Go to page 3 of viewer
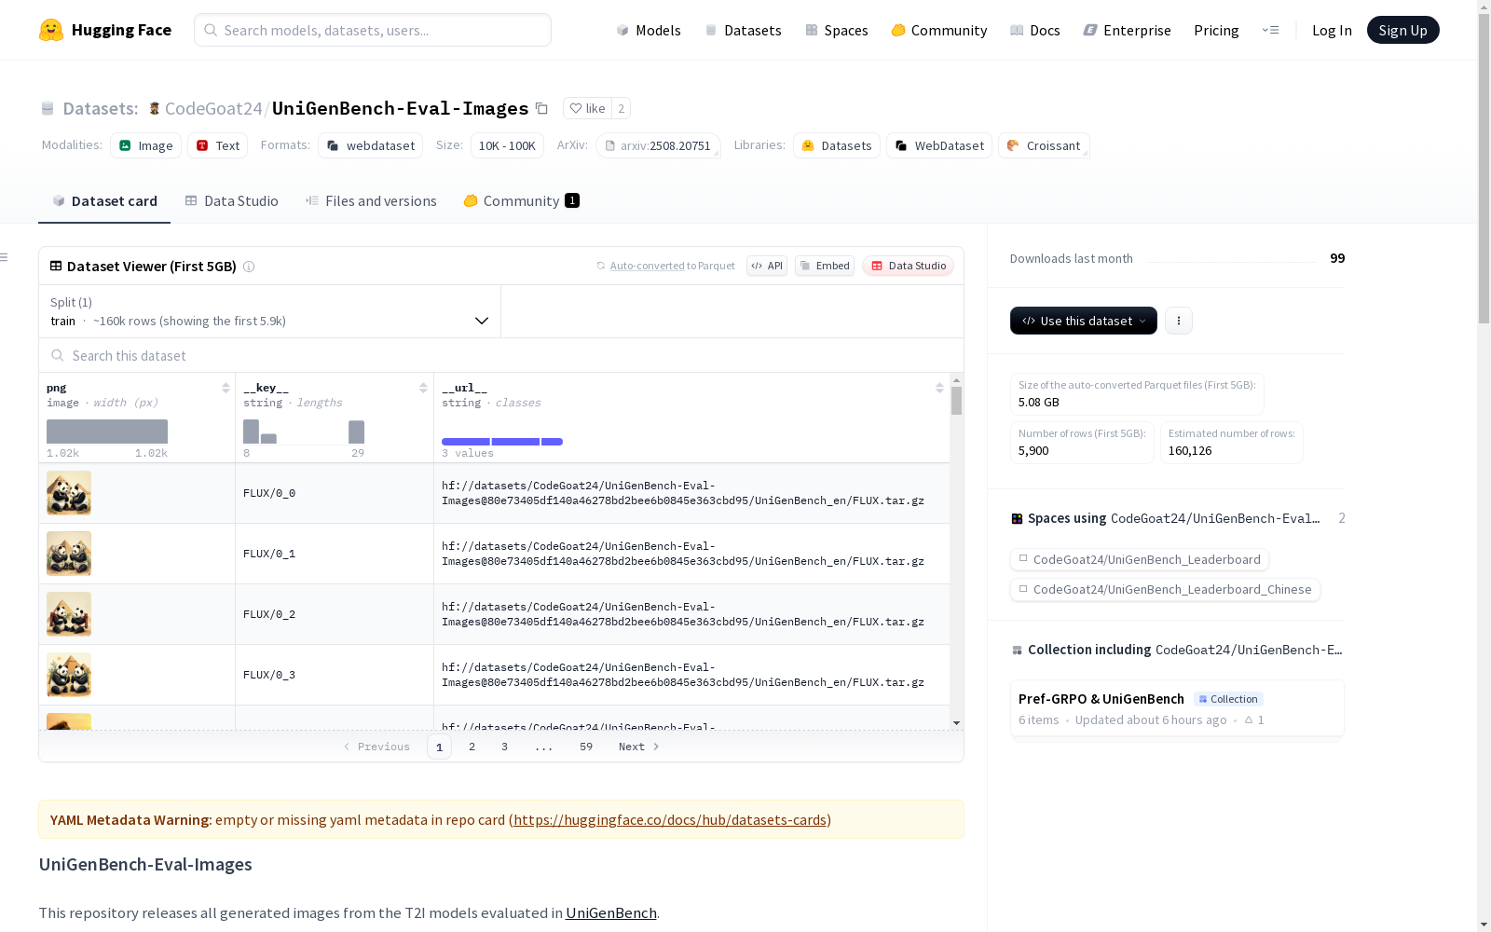The width and height of the screenshot is (1491, 932). (x=505, y=747)
